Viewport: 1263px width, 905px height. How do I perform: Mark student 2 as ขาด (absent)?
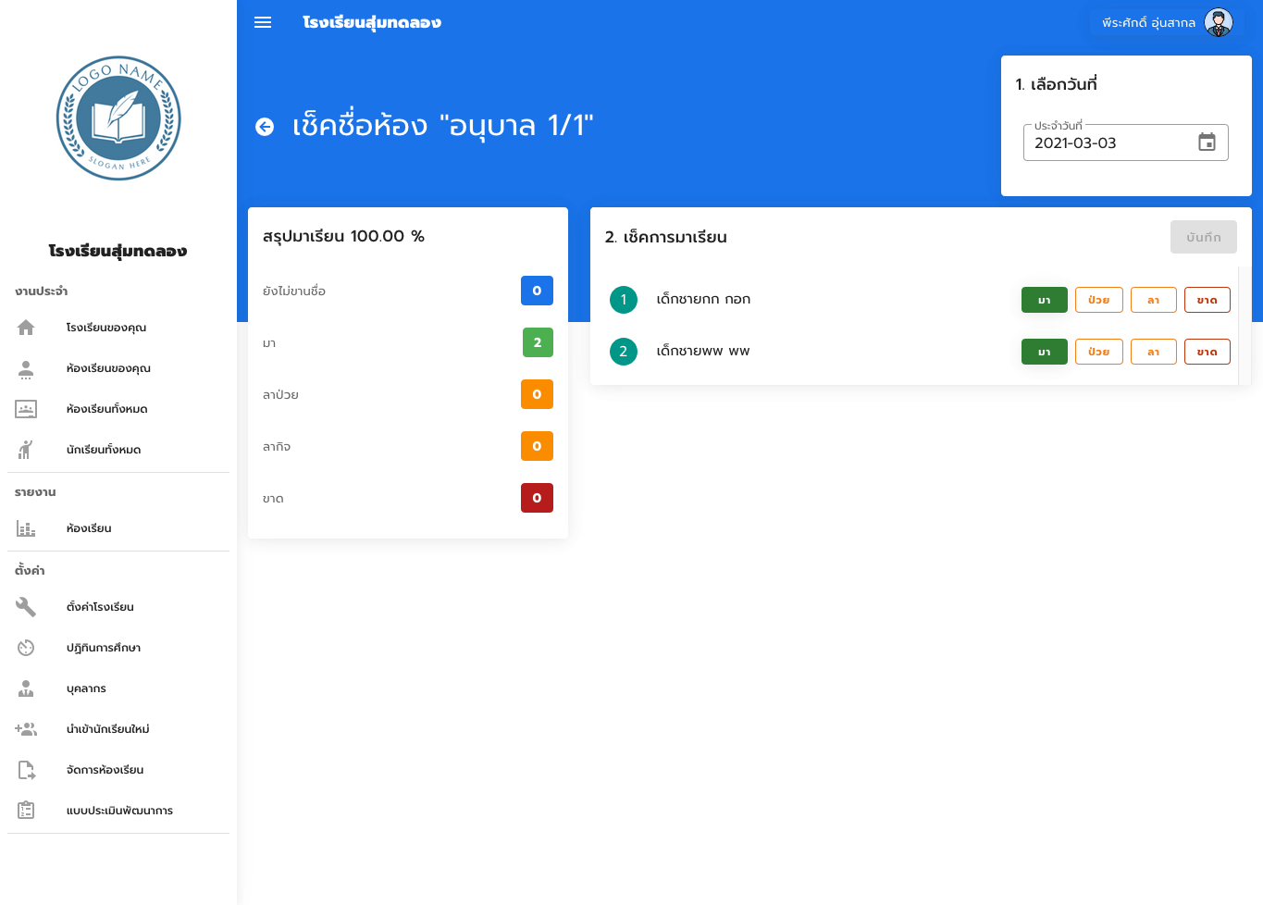pyautogui.click(x=1207, y=352)
